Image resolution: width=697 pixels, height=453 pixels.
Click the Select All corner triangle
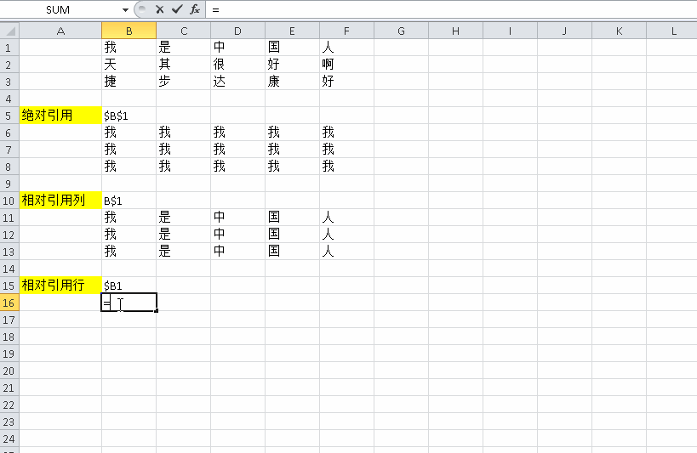[9, 31]
